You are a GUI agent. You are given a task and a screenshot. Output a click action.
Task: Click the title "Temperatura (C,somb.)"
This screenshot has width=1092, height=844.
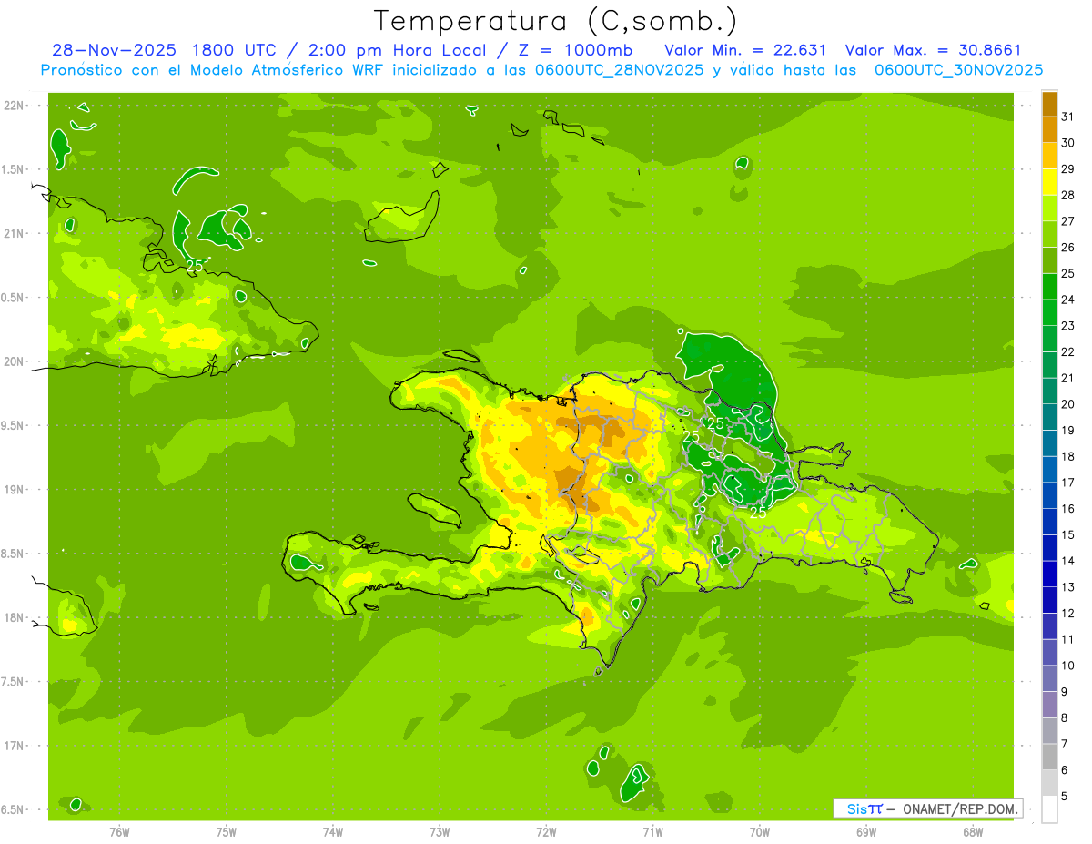pos(556,21)
